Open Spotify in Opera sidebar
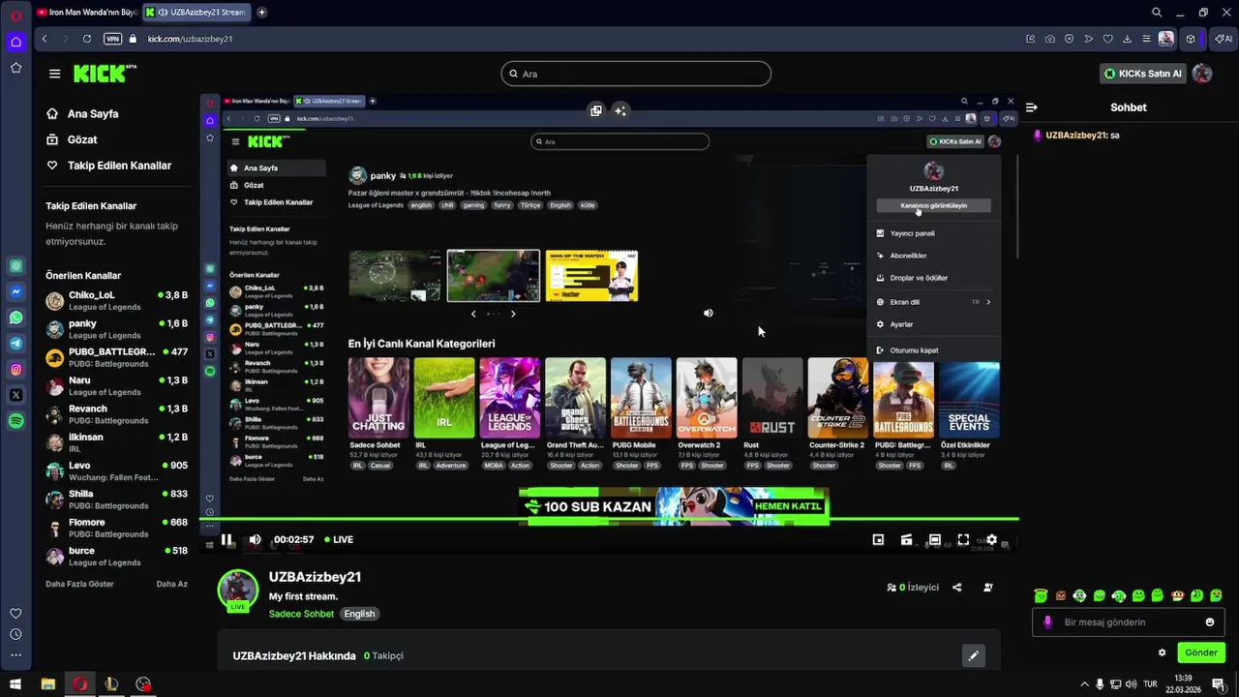 coord(15,421)
